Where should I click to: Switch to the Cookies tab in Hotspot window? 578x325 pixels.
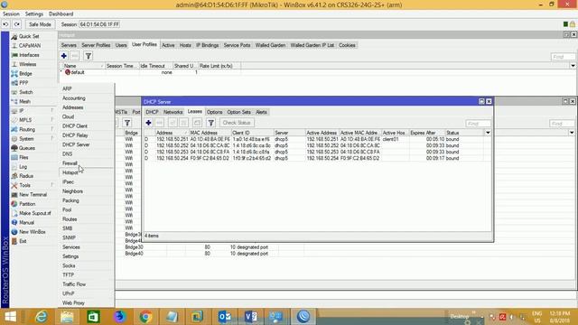(347, 45)
